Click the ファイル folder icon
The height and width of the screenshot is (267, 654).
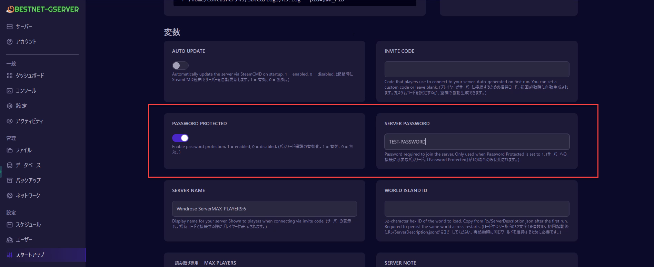coord(10,150)
